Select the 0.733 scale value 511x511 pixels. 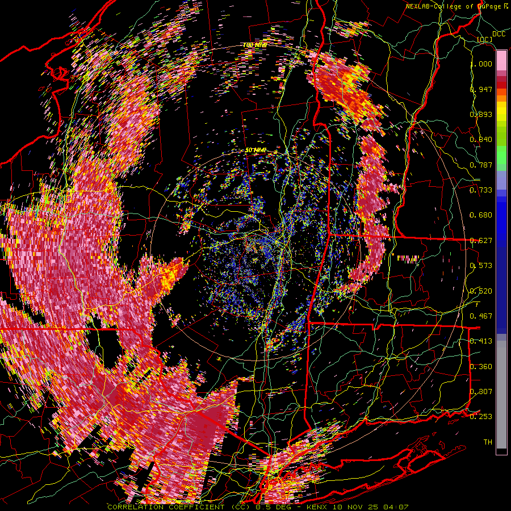[x=481, y=190]
